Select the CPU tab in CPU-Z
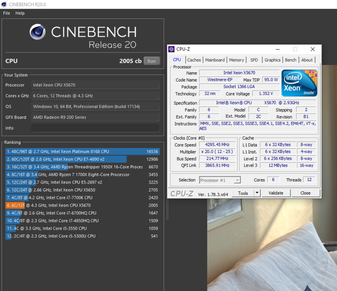 (177, 60)
